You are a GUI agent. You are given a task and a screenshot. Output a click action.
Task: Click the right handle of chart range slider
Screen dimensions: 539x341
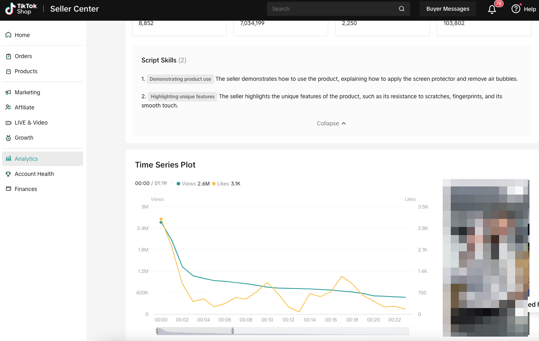(x=233, y=331)
